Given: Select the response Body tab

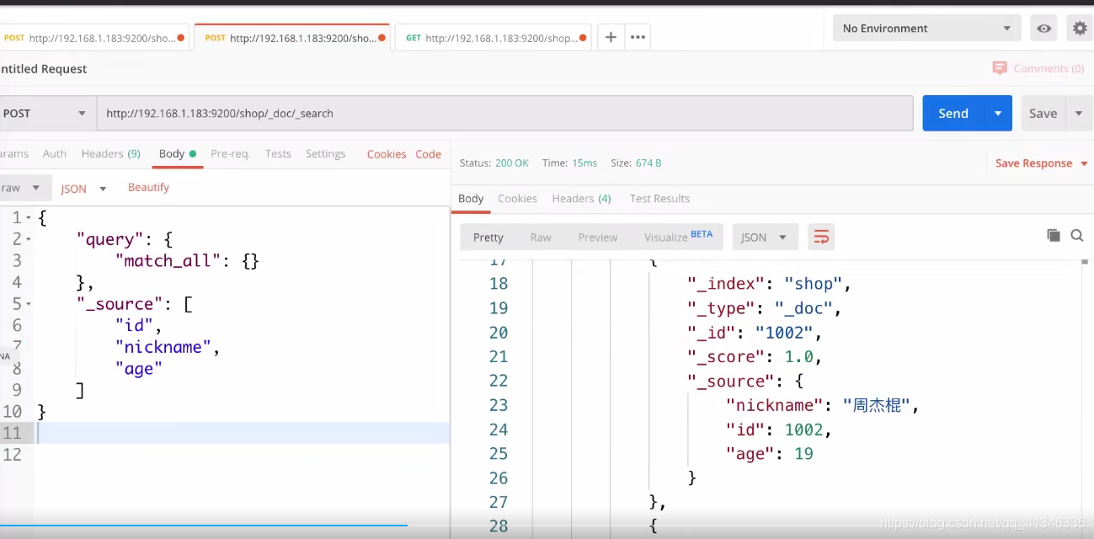Looking at the screenshot, I should pyautogui.click(x=471, y=198).
